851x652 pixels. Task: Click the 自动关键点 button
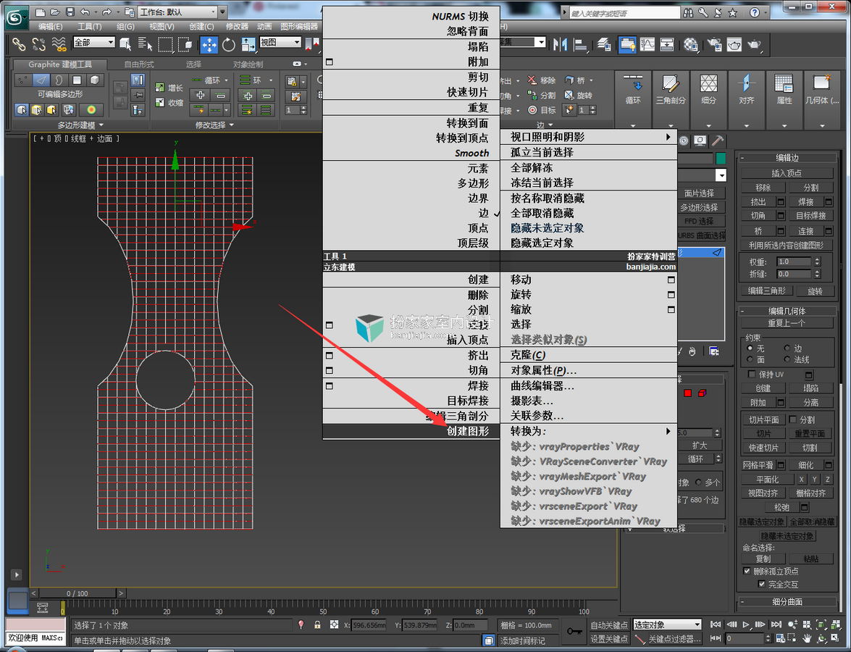[x=609, y=625]
